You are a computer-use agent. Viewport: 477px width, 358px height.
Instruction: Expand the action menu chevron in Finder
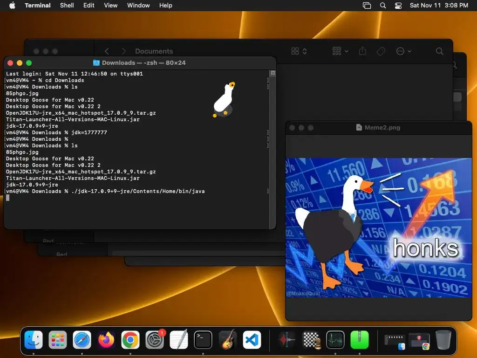[x=409, y=51]
